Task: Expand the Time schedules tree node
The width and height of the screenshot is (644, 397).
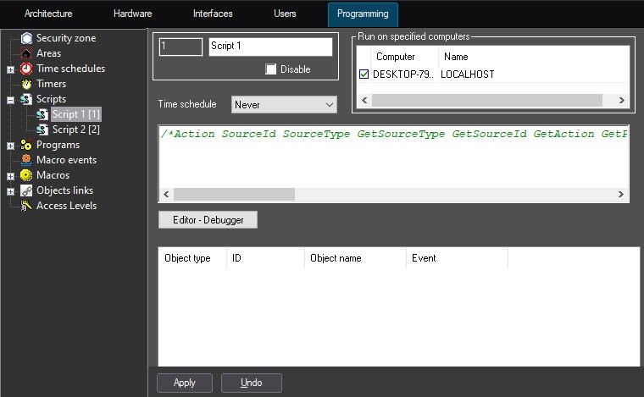Action: (x=11, y=69)
